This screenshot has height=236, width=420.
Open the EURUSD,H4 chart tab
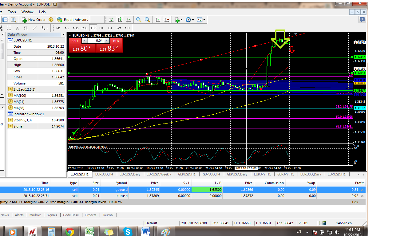click(104, 174)
